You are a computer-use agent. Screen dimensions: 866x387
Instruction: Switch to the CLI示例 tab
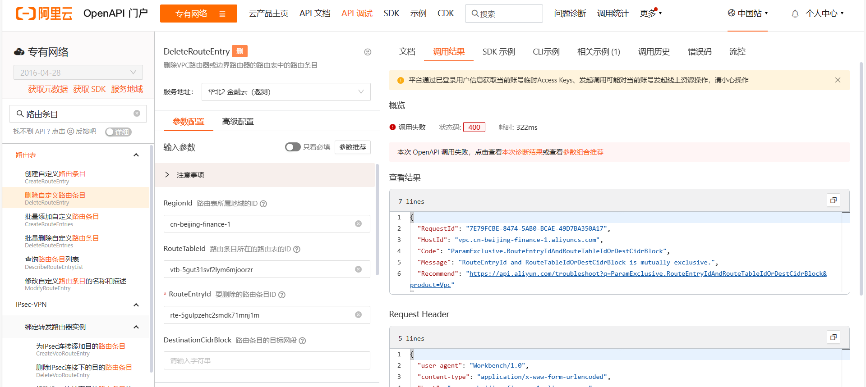[x=546, y=52]
